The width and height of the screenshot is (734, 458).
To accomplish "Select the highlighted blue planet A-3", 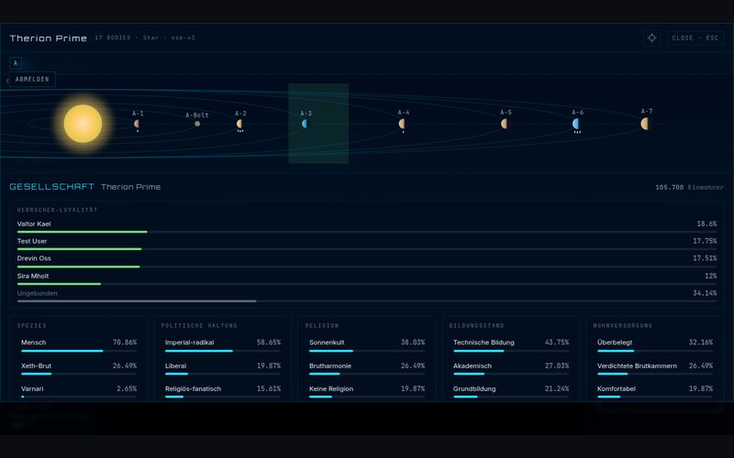I will [306, 124].
